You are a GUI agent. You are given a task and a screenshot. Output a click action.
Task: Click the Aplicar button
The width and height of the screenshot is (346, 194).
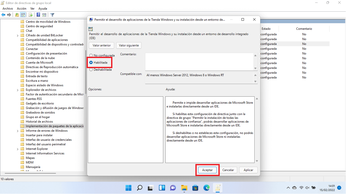[x=248, y=170]
